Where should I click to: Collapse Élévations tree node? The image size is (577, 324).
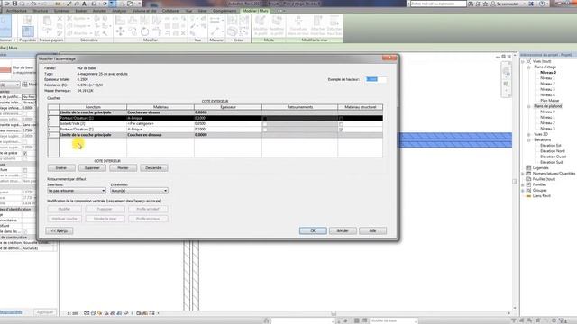click(x=529, y=140)
